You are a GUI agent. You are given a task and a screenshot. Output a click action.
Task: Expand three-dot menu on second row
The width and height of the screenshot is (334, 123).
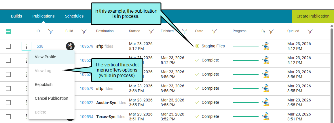[26, 60]
